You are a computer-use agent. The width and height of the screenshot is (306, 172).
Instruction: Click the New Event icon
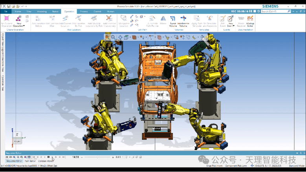pos(231,19)
